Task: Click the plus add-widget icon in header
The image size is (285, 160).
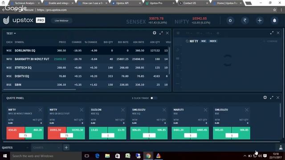Action: click(260, 20)
